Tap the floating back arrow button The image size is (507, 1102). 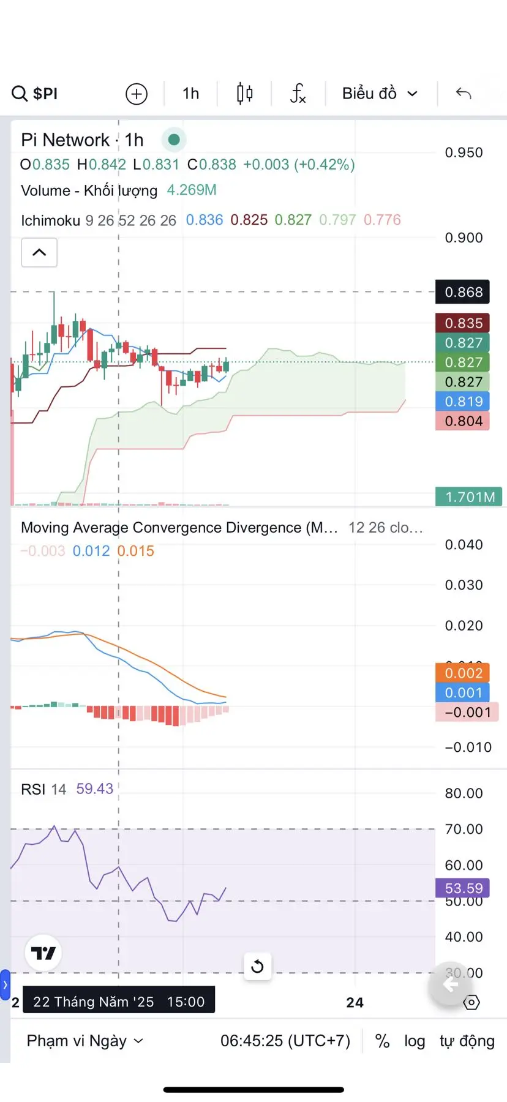click(451, 984)
